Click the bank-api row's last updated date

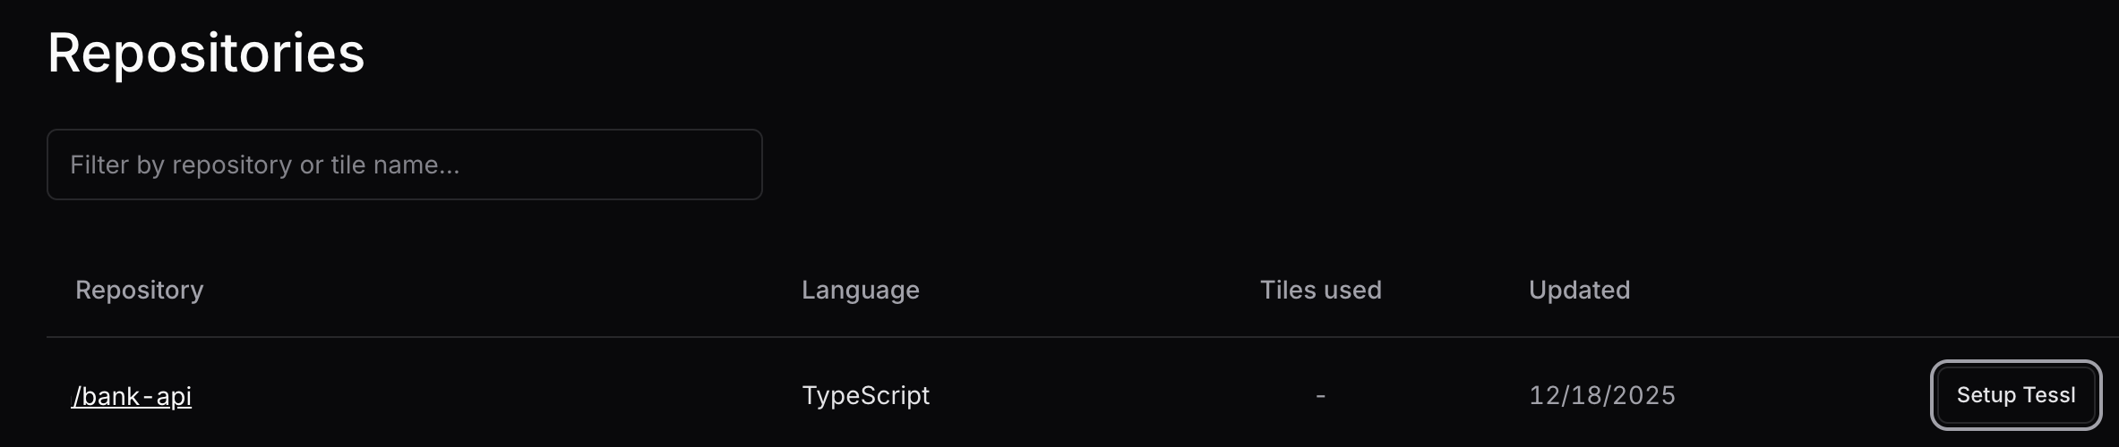pyautogui.click(x=1601, y=395)
